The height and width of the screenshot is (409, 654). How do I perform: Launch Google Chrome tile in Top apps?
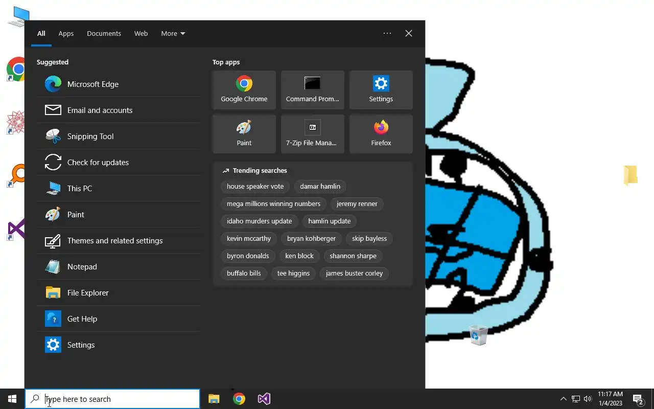coord(244,90)
